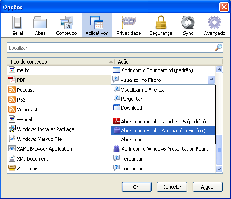Close the Opções dialog
The image size is (231, 199).
coord(224,7)
